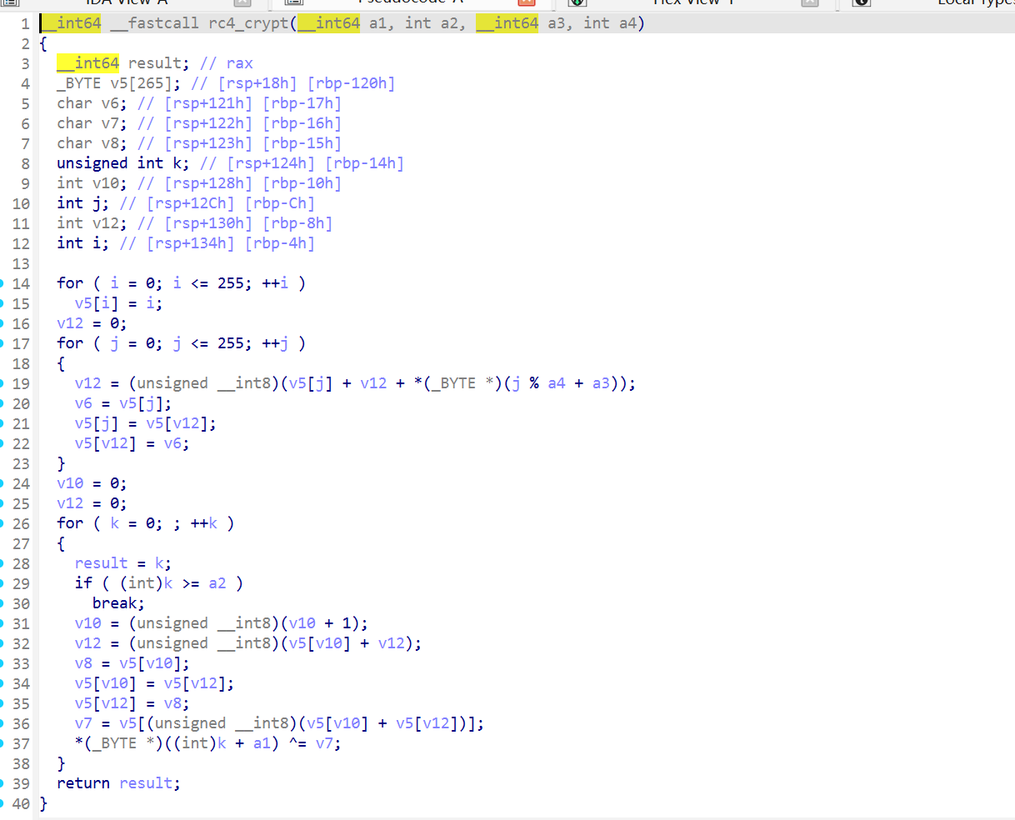Click the int i declaration
The width and height of the screenshot is (1015, 820).
point(83,243)
